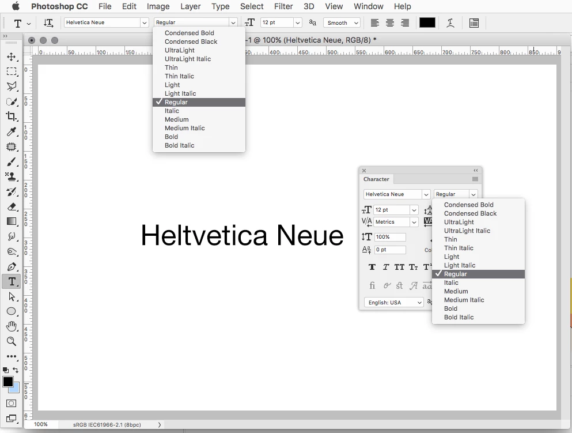Select the Sponge tool

(x=12, y=251)
